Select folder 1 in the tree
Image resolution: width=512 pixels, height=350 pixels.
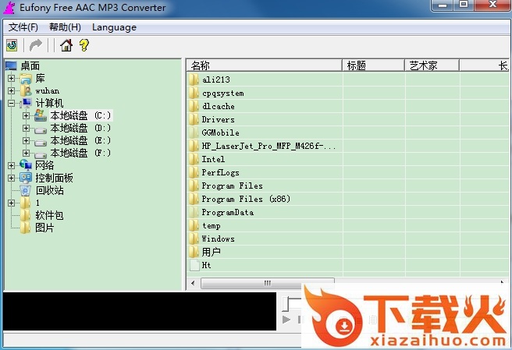coord(37,203)
